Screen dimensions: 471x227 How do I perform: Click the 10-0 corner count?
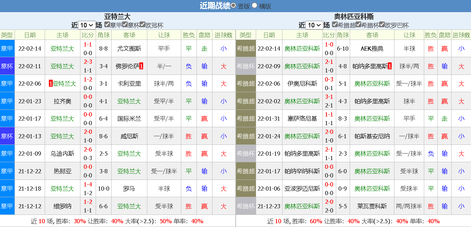104,189
